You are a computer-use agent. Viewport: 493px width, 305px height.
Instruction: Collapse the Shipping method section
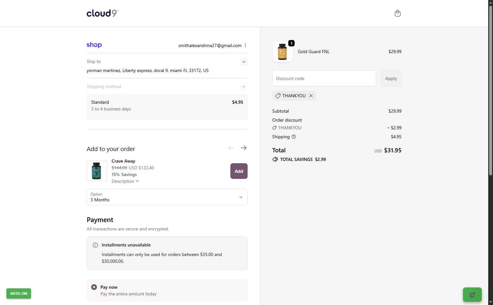point(244,87)
